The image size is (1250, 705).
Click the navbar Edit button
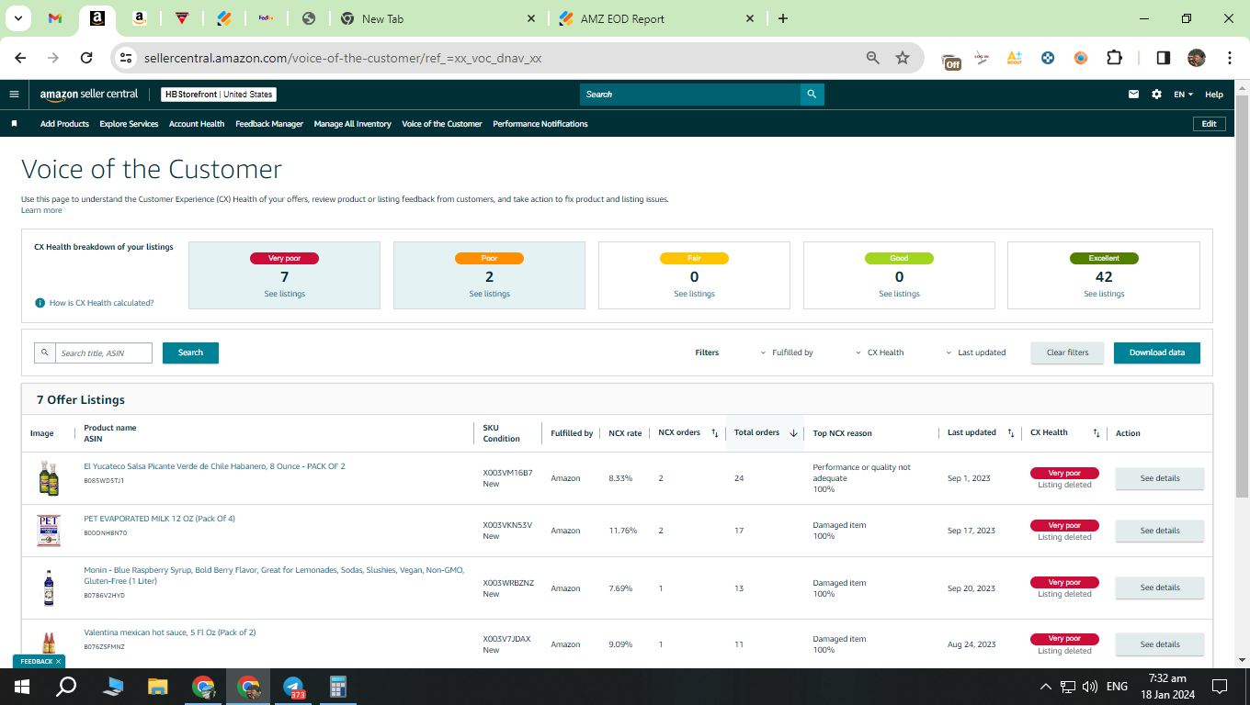click(x=1209, y=124)
